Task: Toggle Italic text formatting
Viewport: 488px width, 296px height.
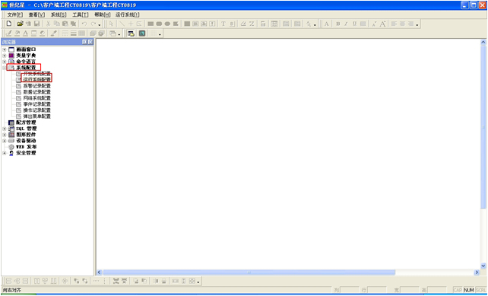Action: (346, 24)
